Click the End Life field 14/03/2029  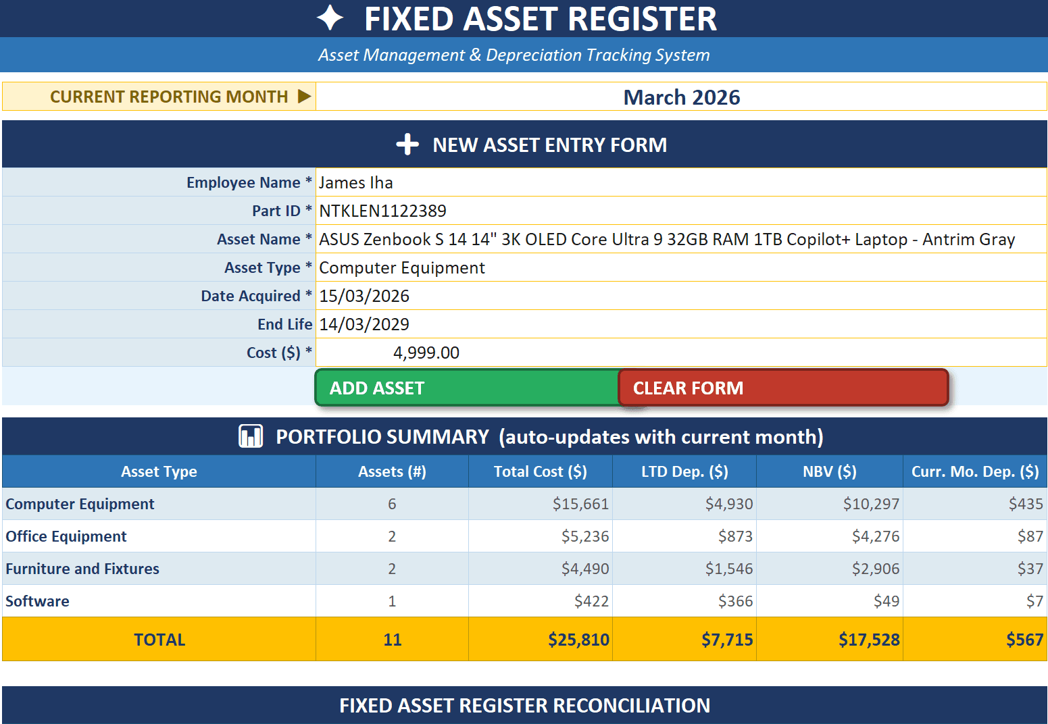coord(681,324)
